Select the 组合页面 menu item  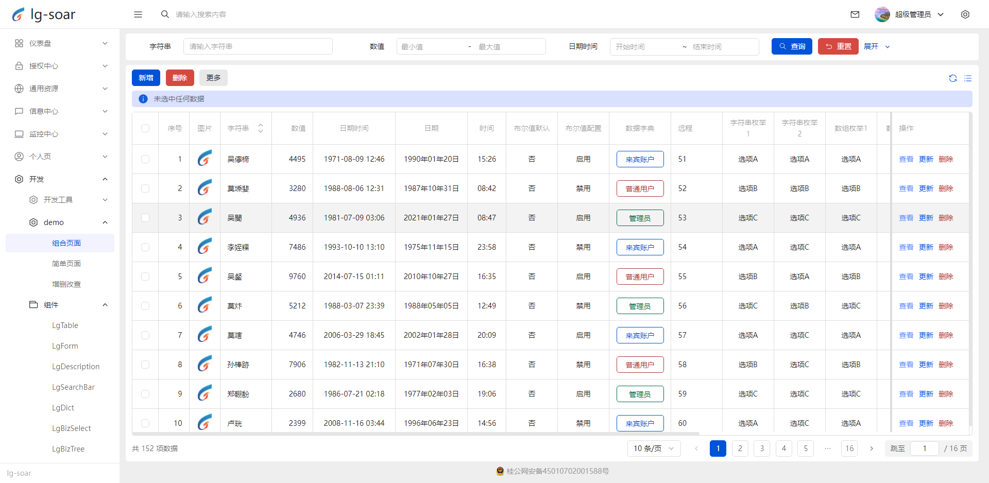click(60, 243)
